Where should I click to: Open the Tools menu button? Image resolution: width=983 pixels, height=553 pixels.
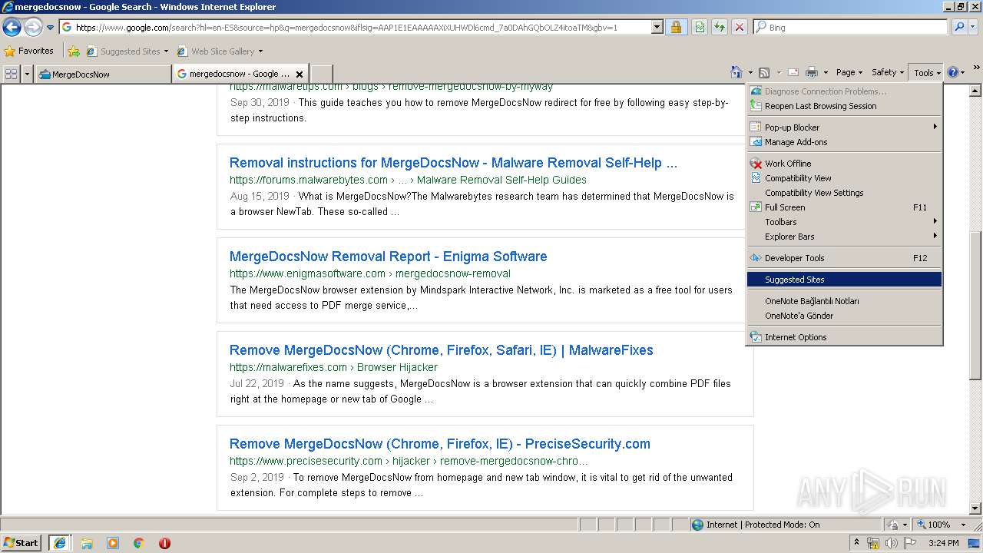tap(927, 72)
